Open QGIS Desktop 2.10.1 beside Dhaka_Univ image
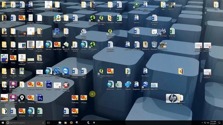Viewport: 223px width, 125px height. tap(101, 72)
